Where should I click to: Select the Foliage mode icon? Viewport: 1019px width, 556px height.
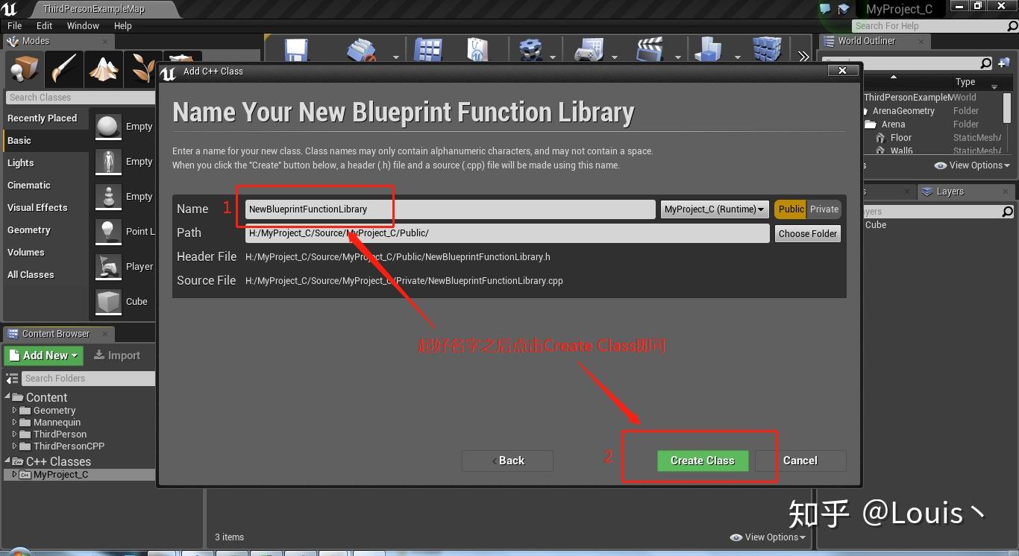144,69
